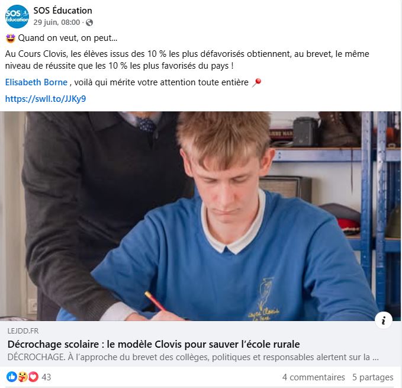Click the red pushpin emoji
The height and width of the screenshot is (388, 402).
(256, 82)
